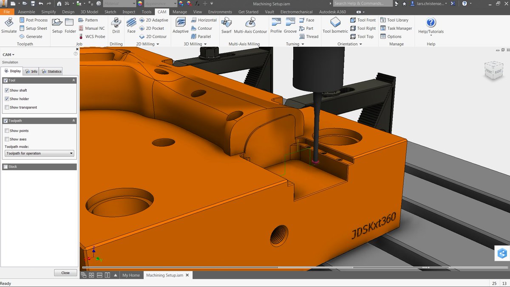Screen dimensions: 510x287
Task: Add a Manual NC entry
Action: (91, 28)
